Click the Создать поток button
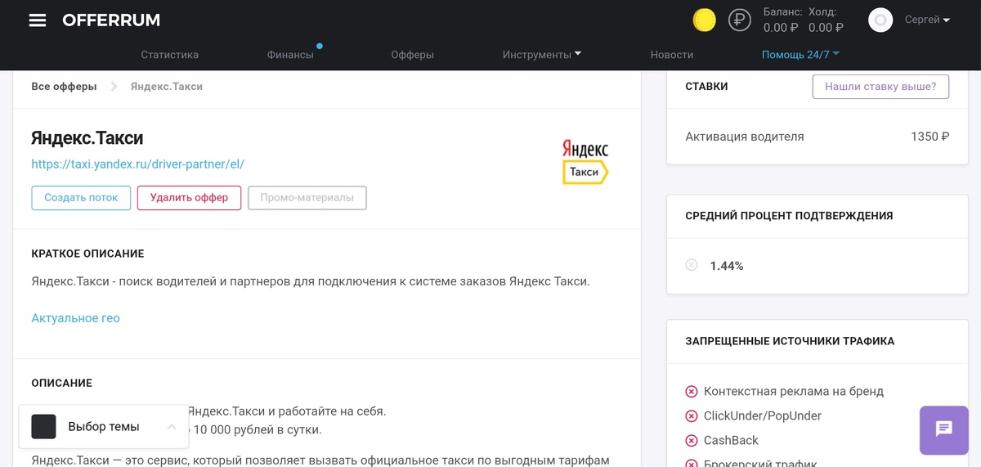 81,197
